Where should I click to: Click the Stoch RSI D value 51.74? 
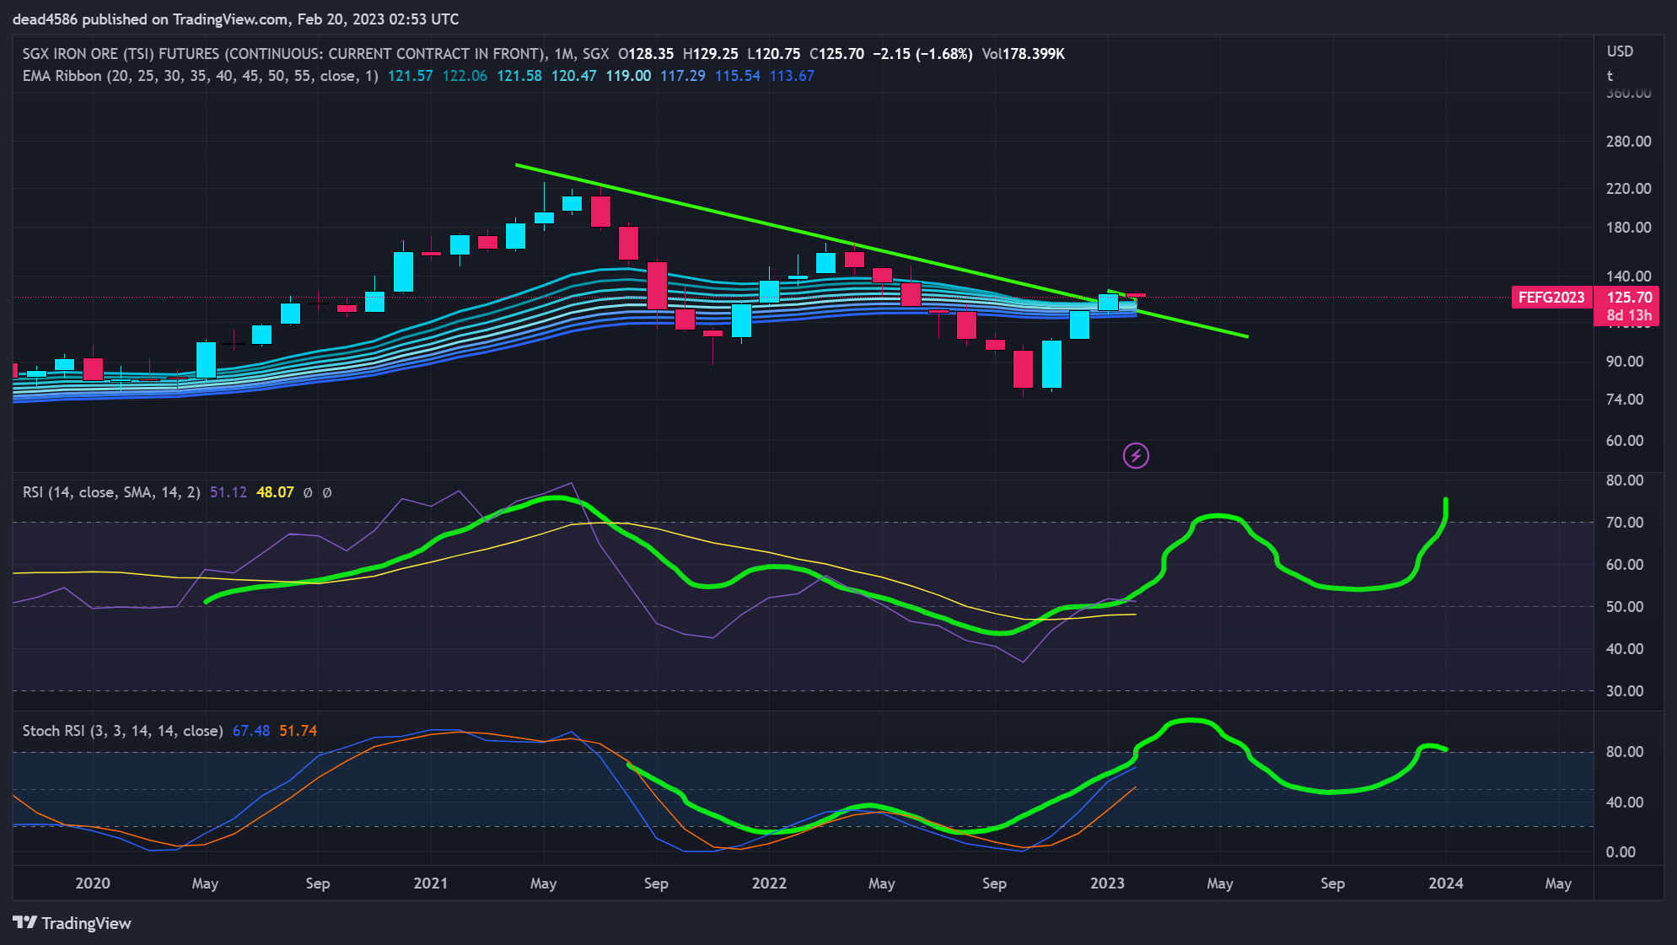(298, 731)
